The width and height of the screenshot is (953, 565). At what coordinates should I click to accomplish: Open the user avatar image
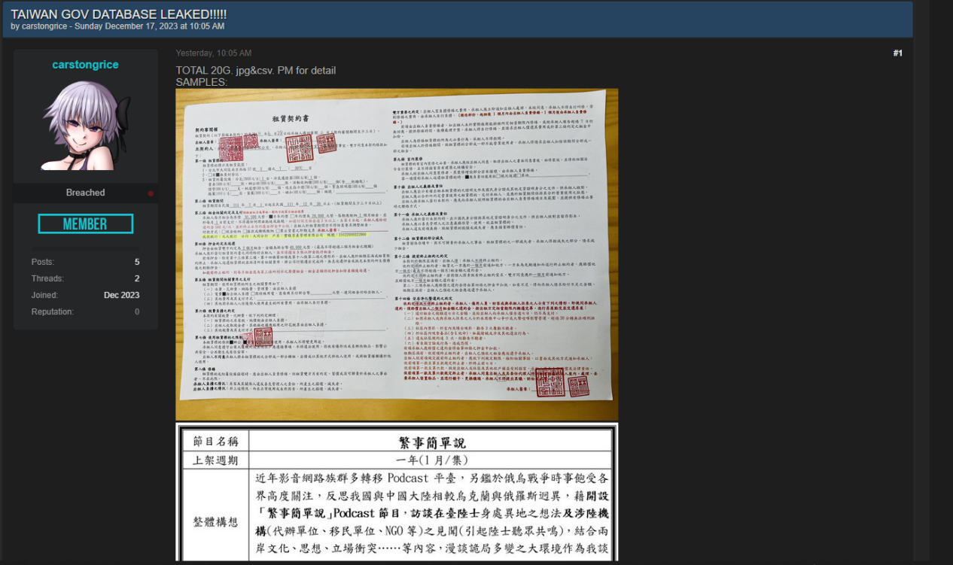click(86, 124)
